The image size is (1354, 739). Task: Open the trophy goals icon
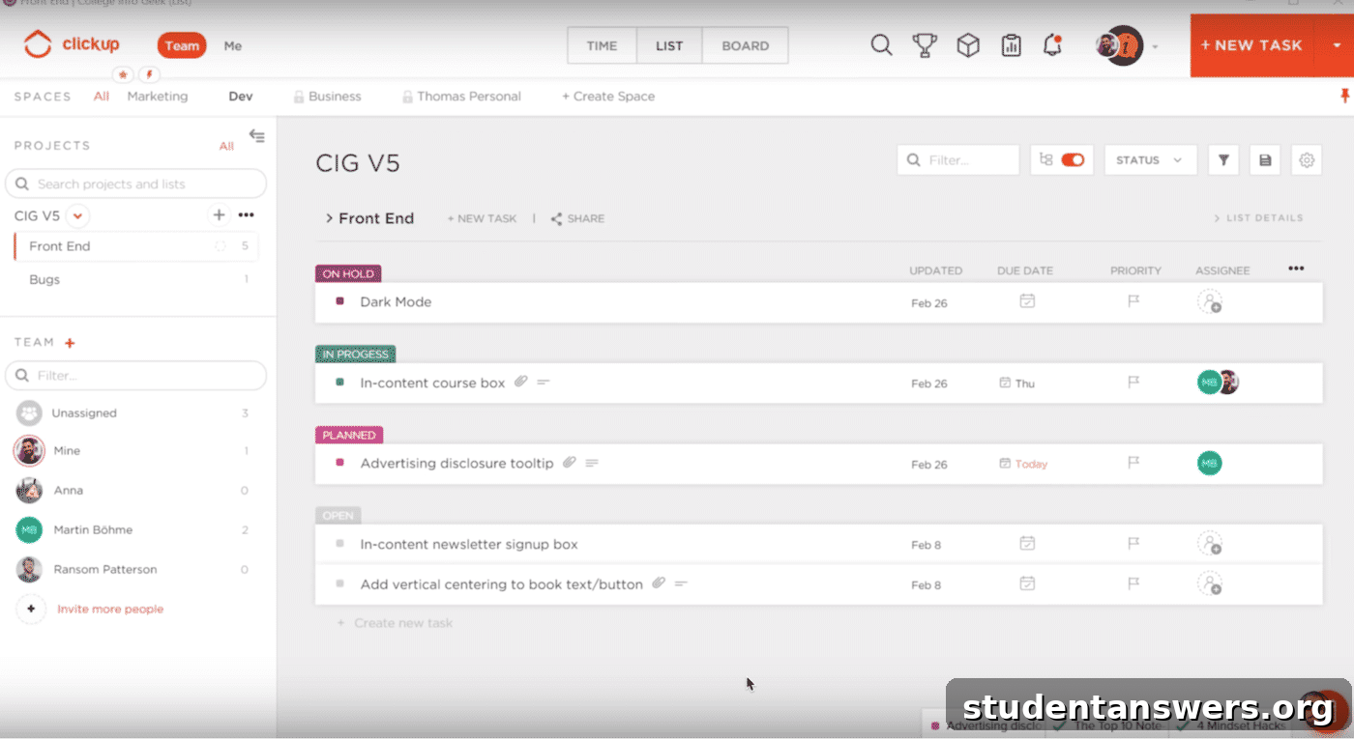point(925,45)
